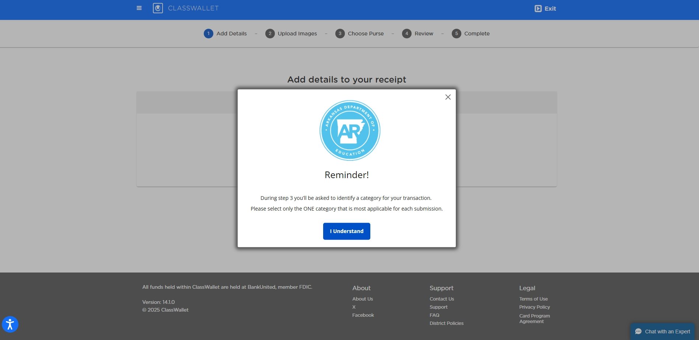Click the ClassWallet logo icon
The height and width of the screenshot is (340, 699).
click(158, 8)
